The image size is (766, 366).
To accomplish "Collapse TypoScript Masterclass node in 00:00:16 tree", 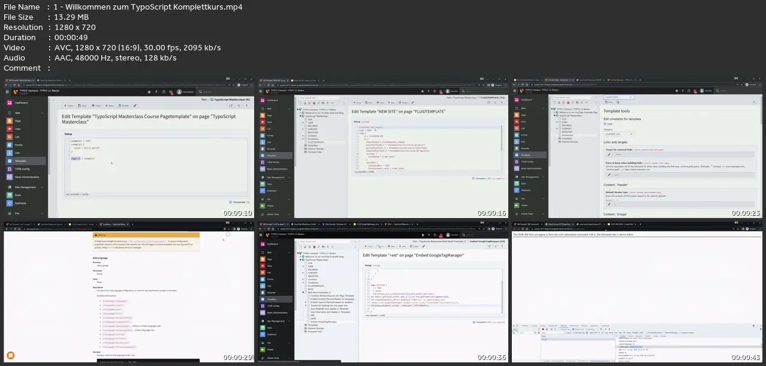I will (x=300, y=116).
